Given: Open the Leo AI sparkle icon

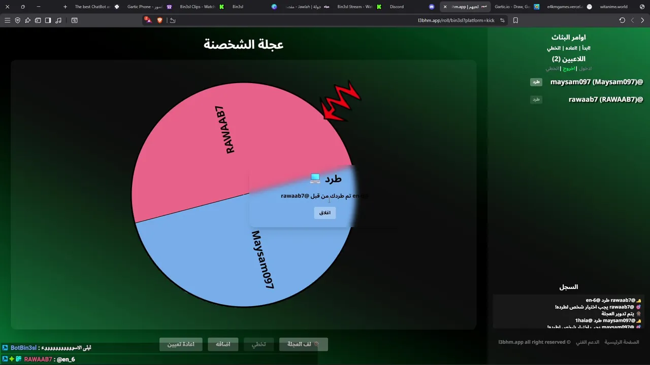Looking at the screenshot, I should [x=27, y=20].
